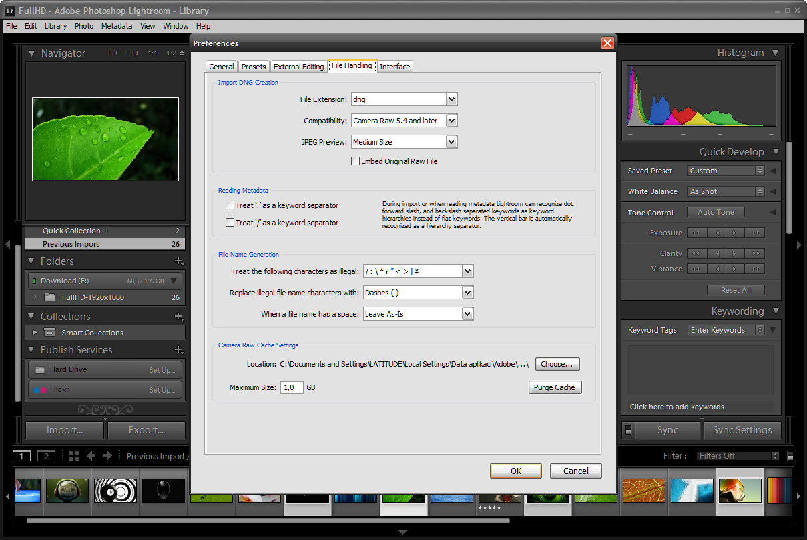Open the Photo menu
Viewport: 807px width, 540px height.
pos(84,26)
